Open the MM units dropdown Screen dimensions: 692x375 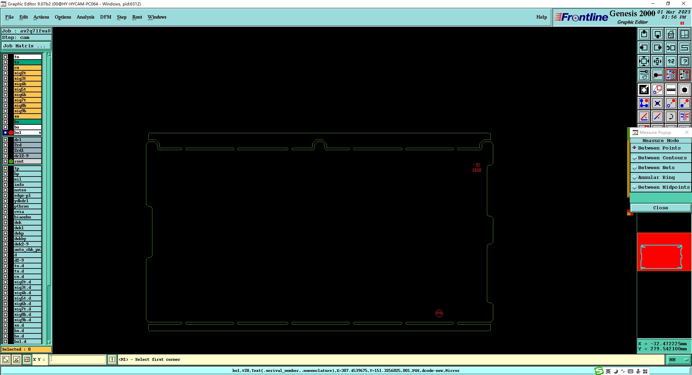point(678,359)
